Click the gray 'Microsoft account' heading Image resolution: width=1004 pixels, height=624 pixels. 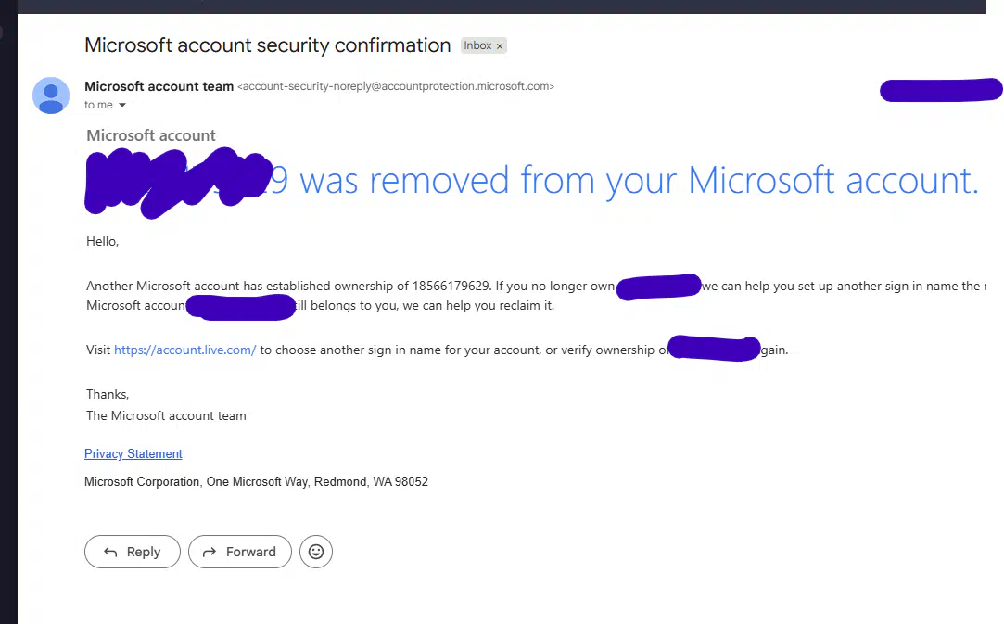151,135
